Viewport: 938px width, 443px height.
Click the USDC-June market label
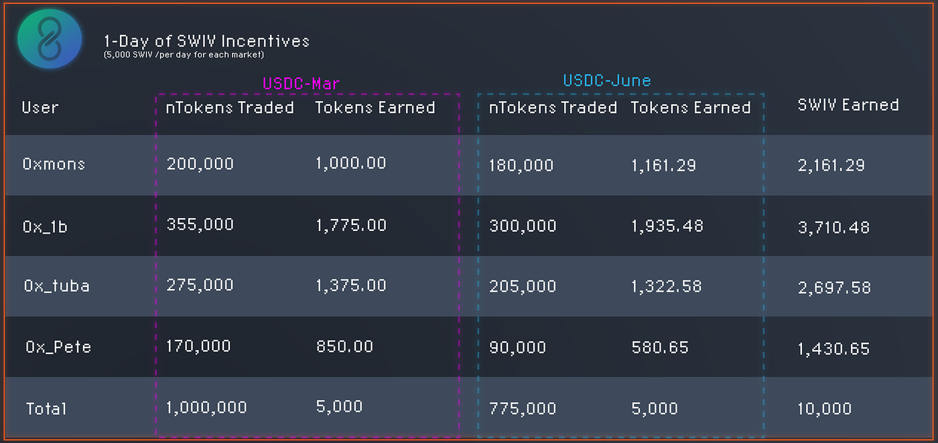click(x=607, y=81)
